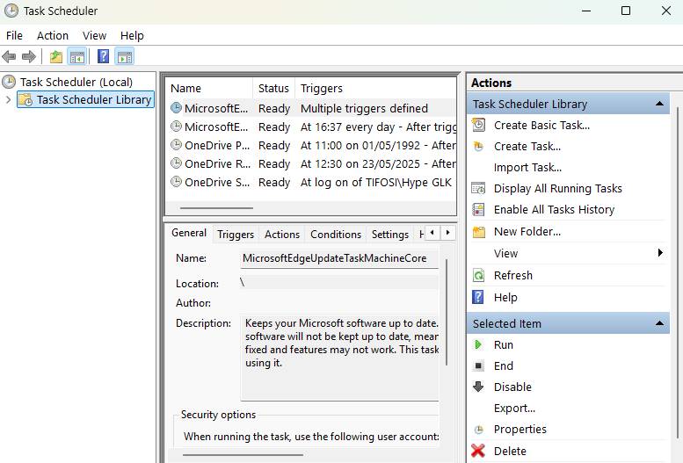The width and height of the screenshot is (683, 463).
Task: Sort tasks by Status column header
Action: 273,89
